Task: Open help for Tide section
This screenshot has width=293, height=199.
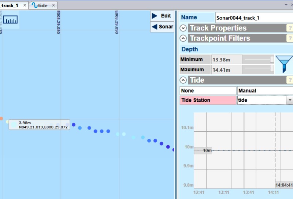Action: pos(290,80)
